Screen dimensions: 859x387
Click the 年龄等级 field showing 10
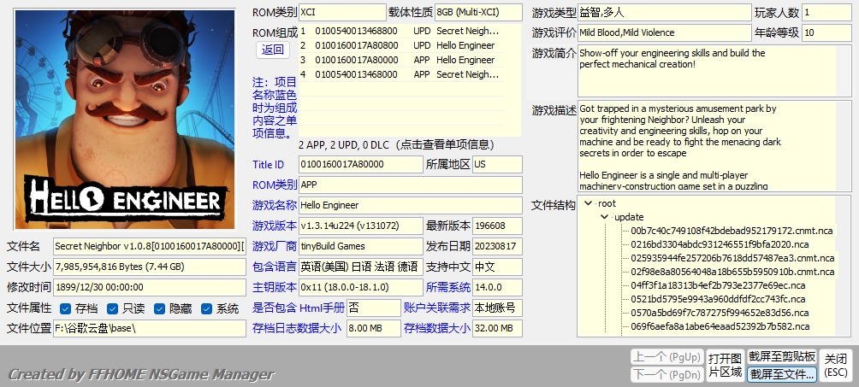click(826, 32)
